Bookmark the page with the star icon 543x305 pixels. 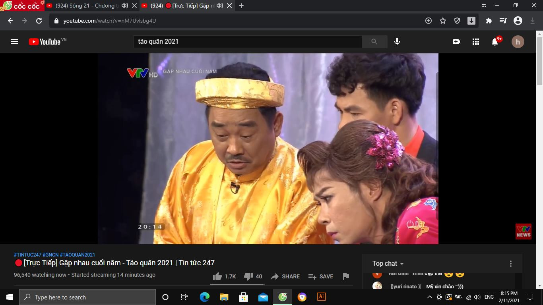[x=443, y=21]
